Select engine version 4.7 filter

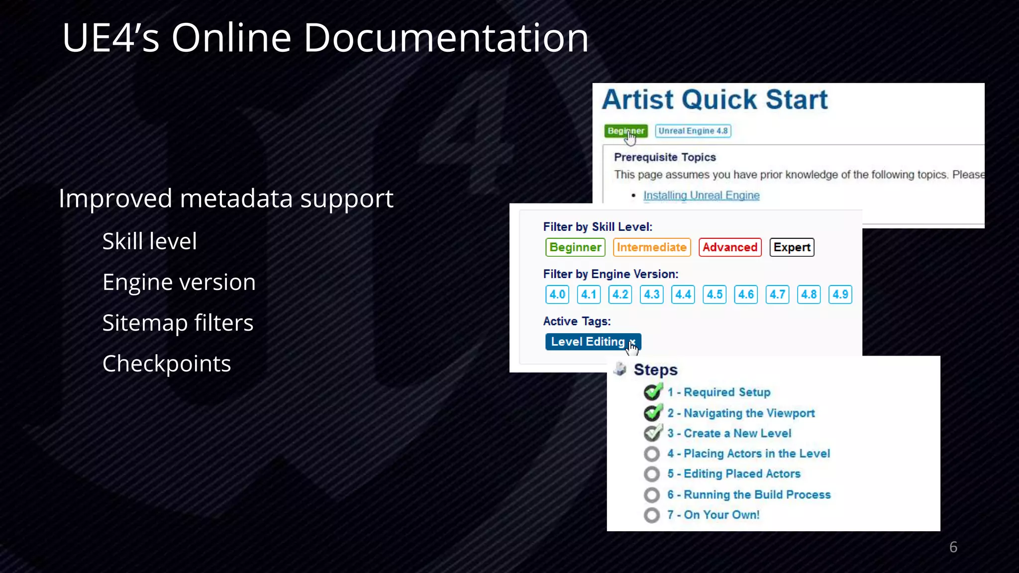click(777, 294)
